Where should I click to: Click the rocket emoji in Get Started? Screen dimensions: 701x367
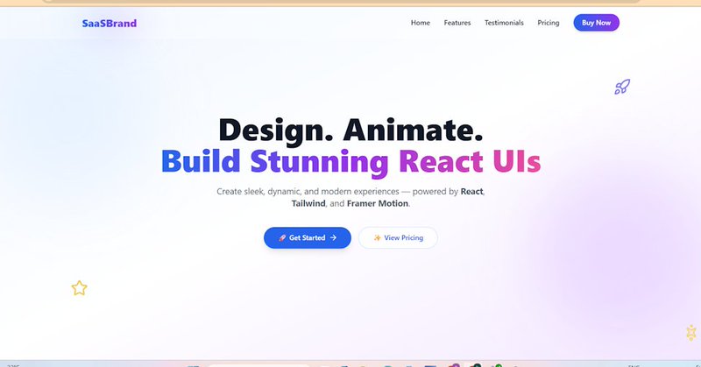coord(282,238)
